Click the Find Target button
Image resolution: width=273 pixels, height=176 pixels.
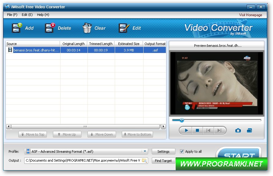163,161
